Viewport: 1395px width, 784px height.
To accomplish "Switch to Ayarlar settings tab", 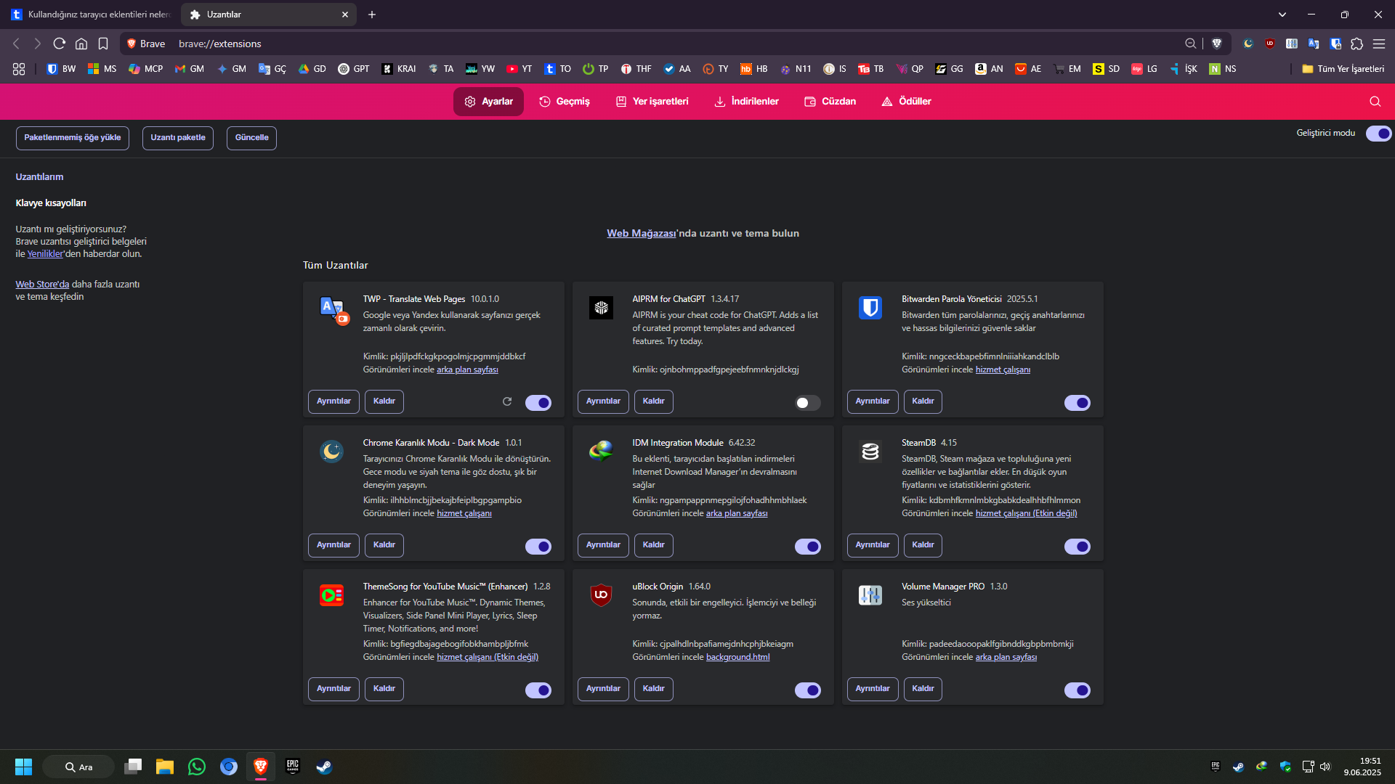I will click(488, 102).
